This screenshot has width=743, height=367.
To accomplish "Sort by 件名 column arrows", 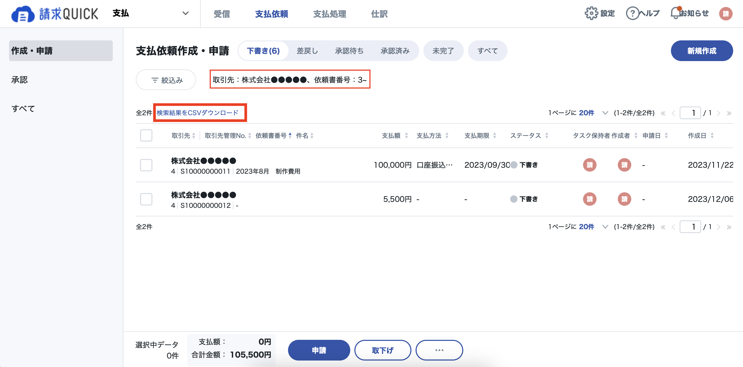I will pos(312,136).
